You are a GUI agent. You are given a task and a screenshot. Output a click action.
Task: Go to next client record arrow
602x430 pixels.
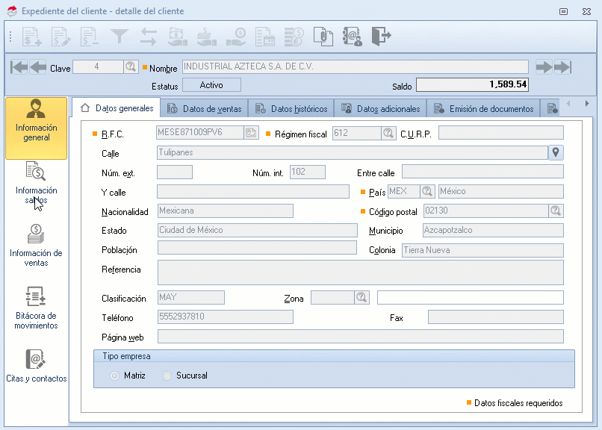click(544, 67)
